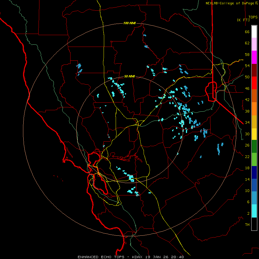Click the "66" legend value
This screenshot has height=259, width=259.
click(x=247, y=32)
